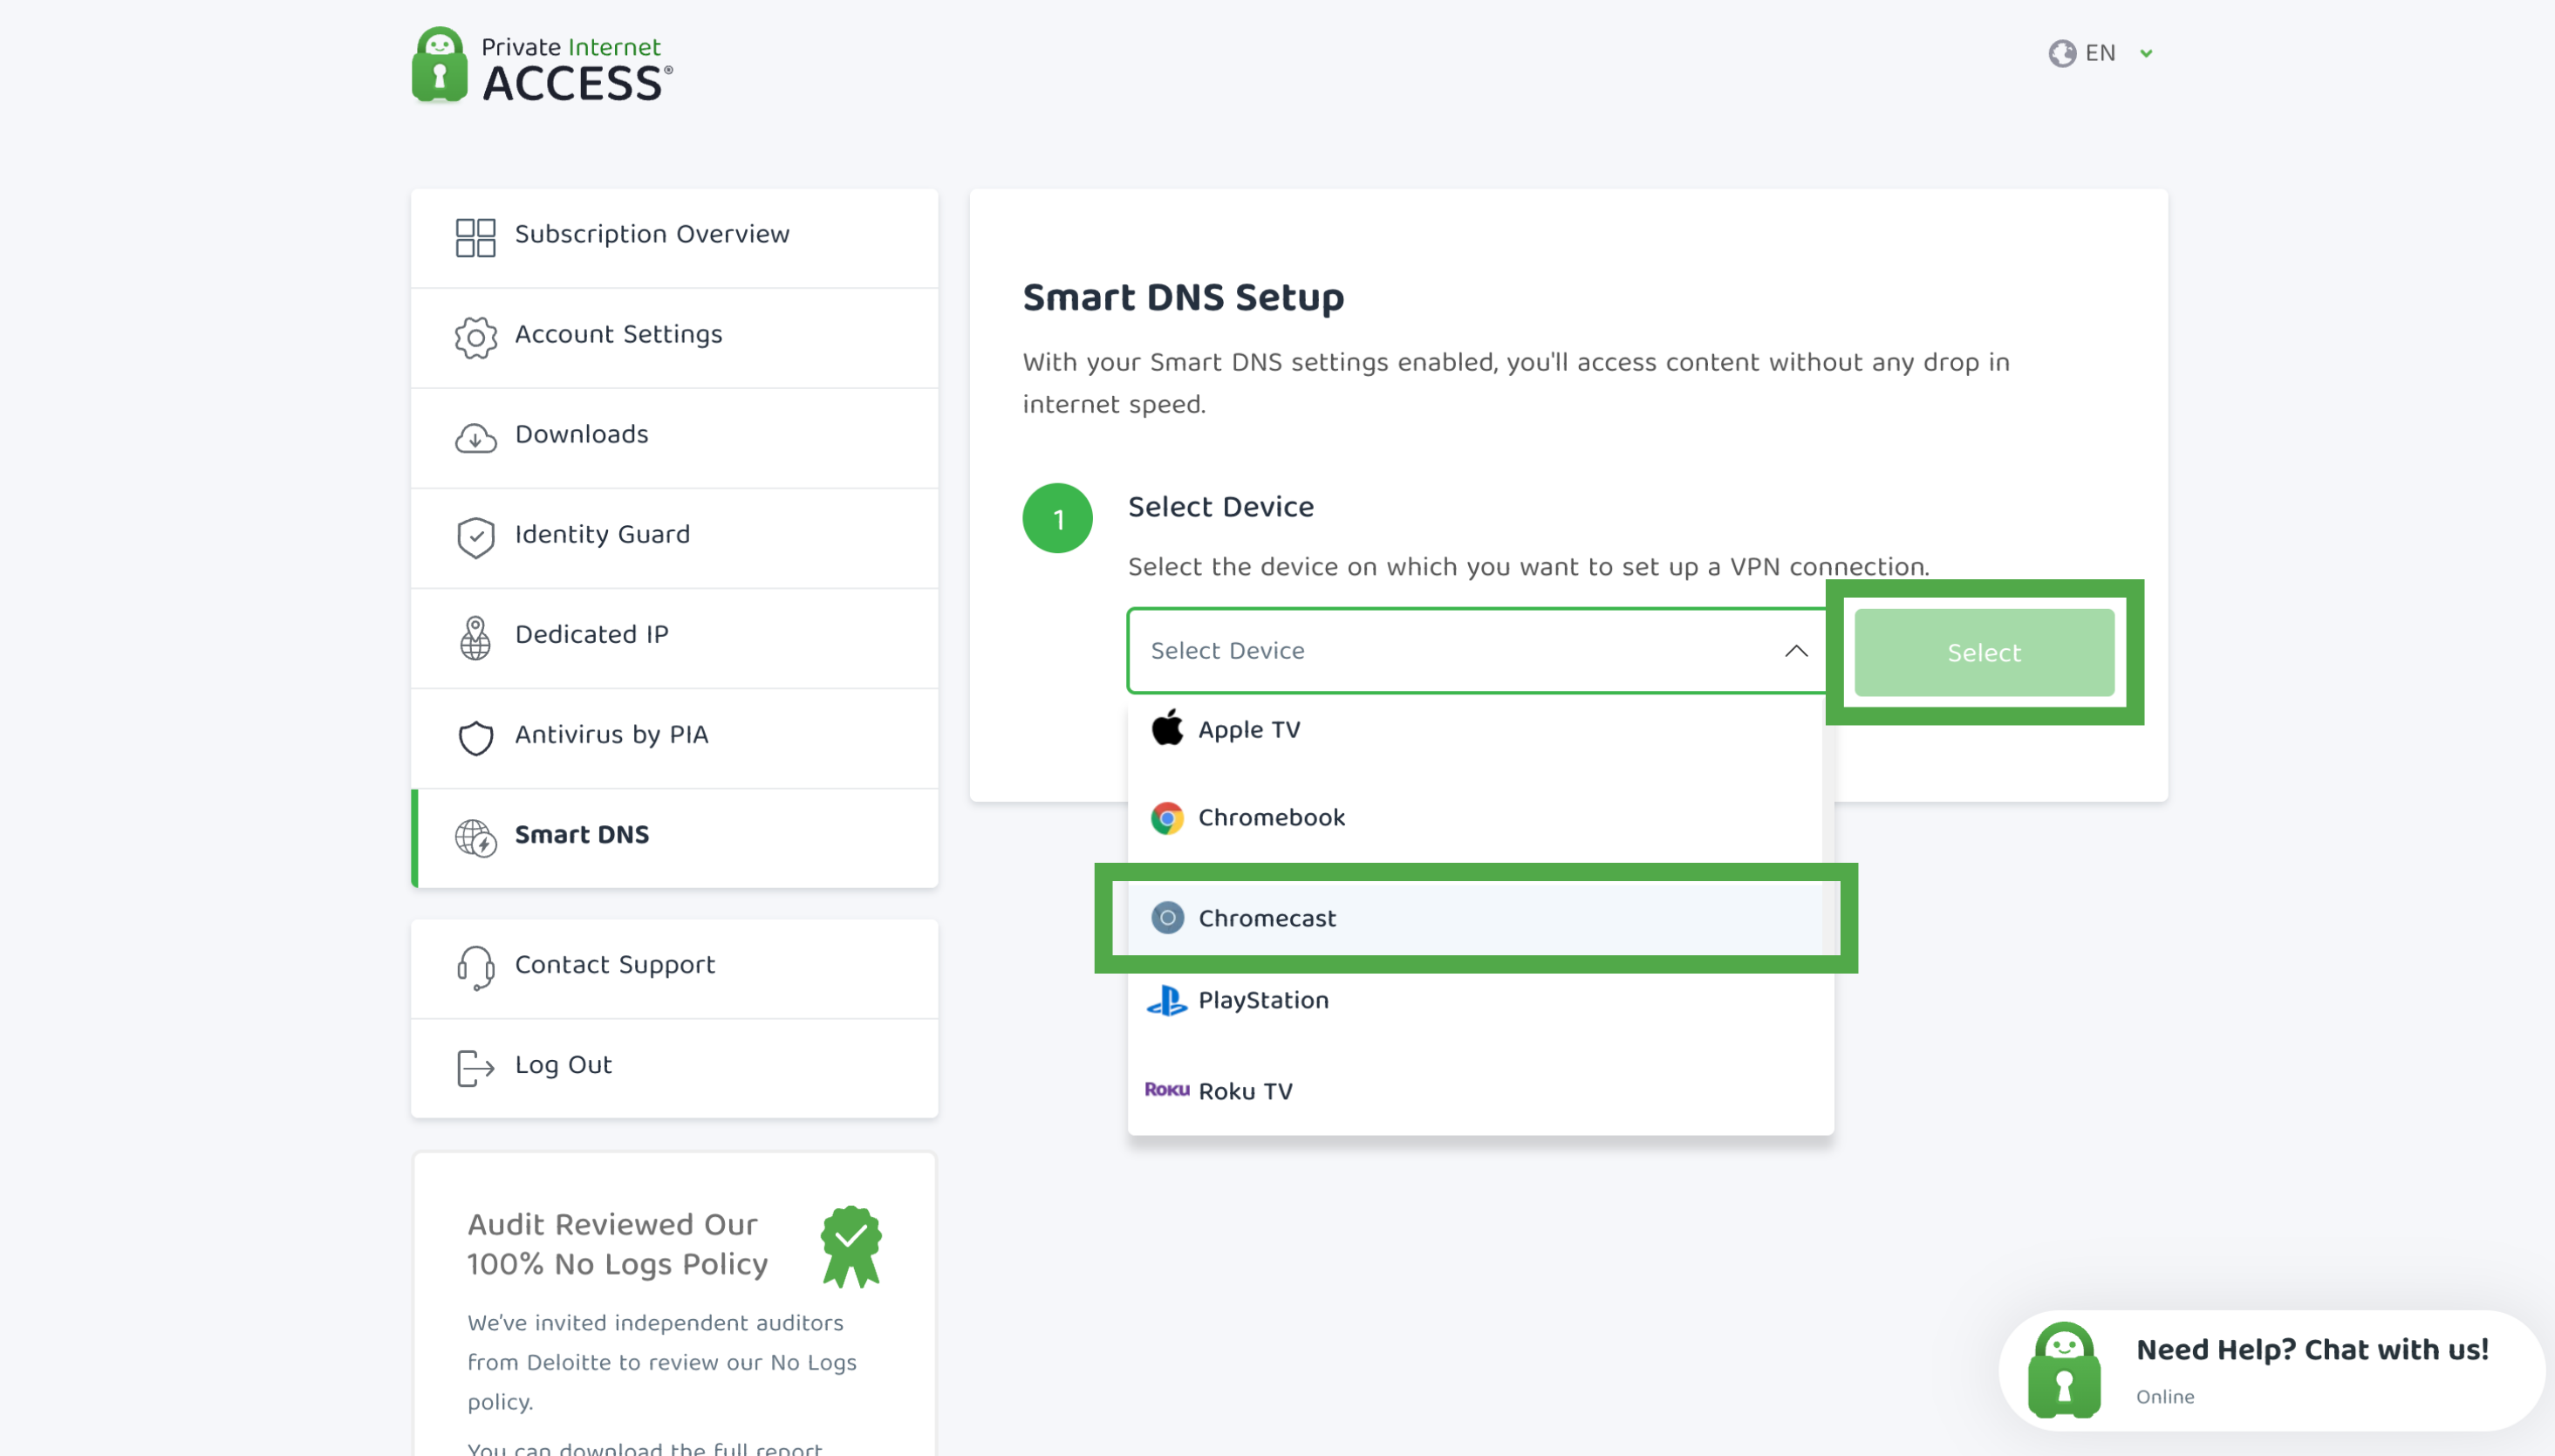Click the Contact Support headset icon
2555x1456 pixels.
click(475, 968)
